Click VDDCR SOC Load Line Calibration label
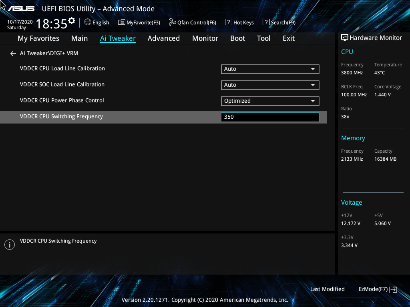Image resolution: width=410 pixels, height=307 pixels. (x=62, y=84)
